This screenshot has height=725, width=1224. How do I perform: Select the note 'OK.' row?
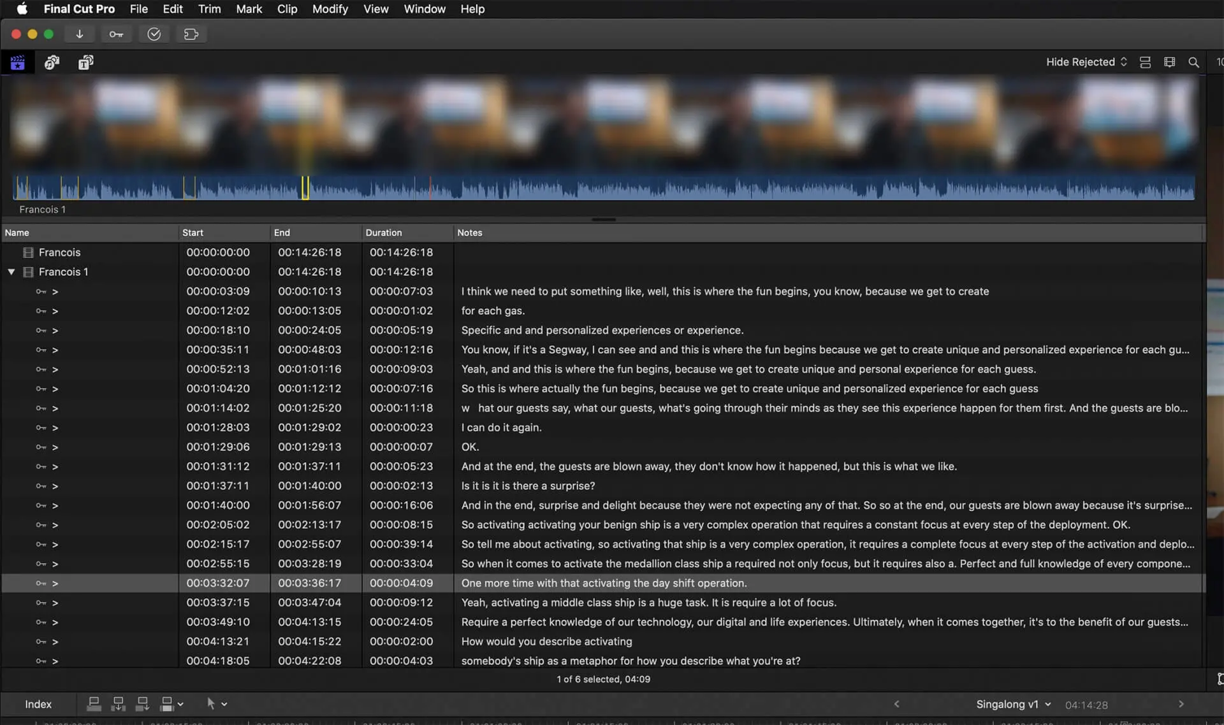tap(603, 447)
